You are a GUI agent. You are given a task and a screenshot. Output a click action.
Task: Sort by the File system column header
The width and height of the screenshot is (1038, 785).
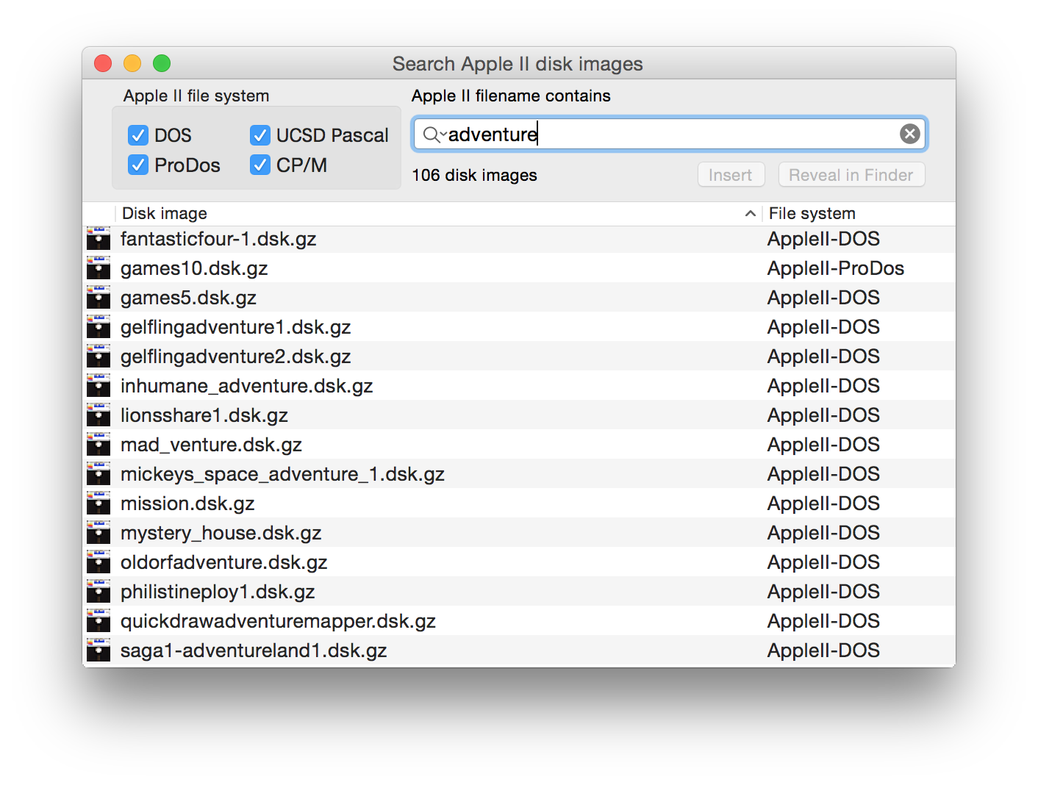[x=812, y=213]
